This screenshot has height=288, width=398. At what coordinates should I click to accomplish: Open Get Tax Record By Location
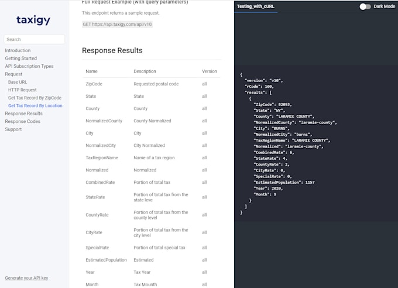click(x=35, y=106)
